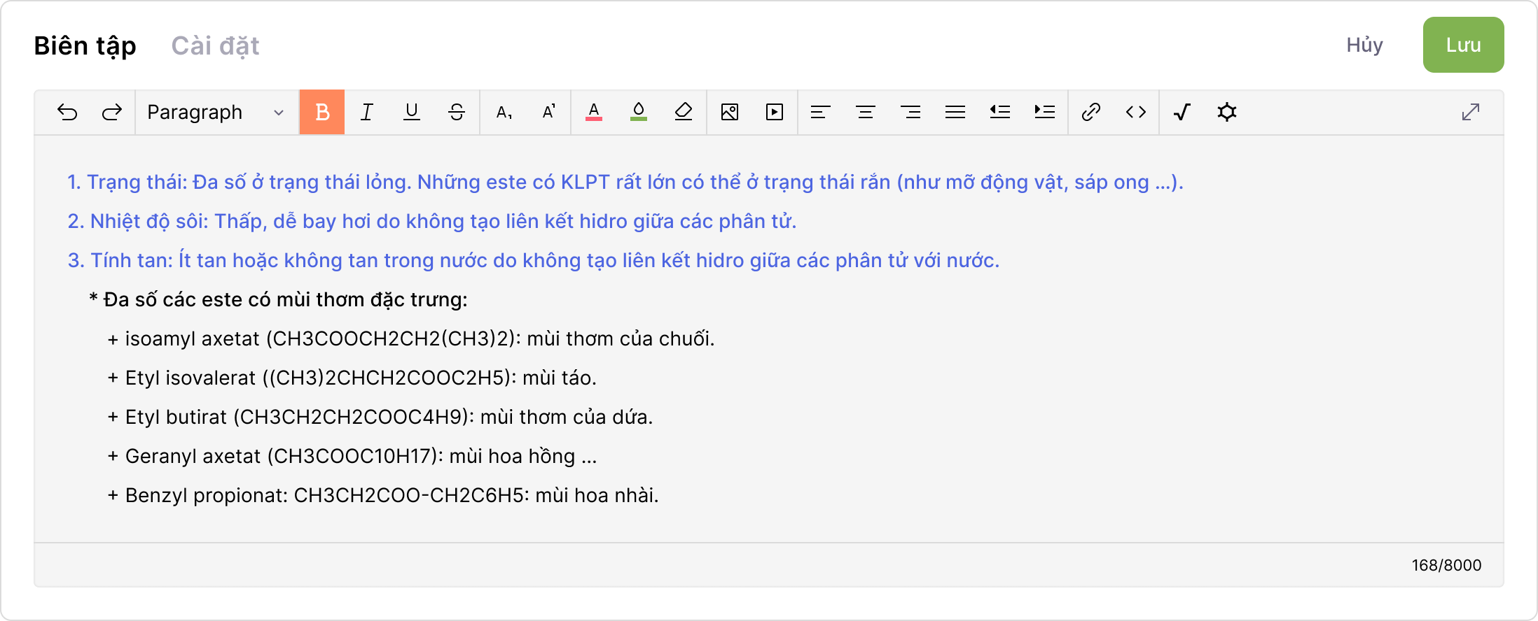Toggle off the active Bold button
1538x621 pixels.
coord(322,112)
